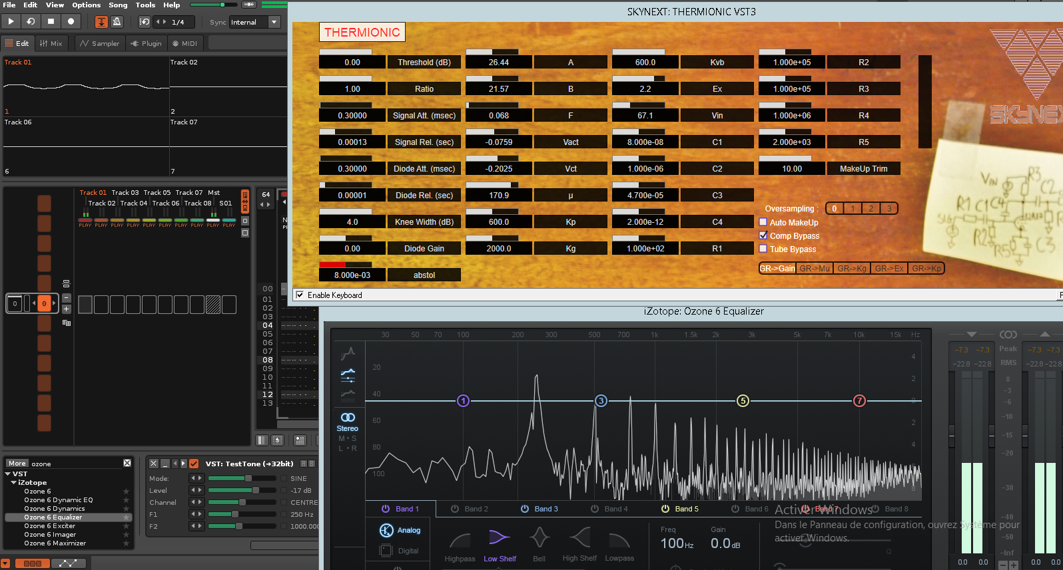Select Ozone 6 Dynamic EQ in the plugin list
The width and height of the screenshot is (1063, 570).
[x=59, y=499]
